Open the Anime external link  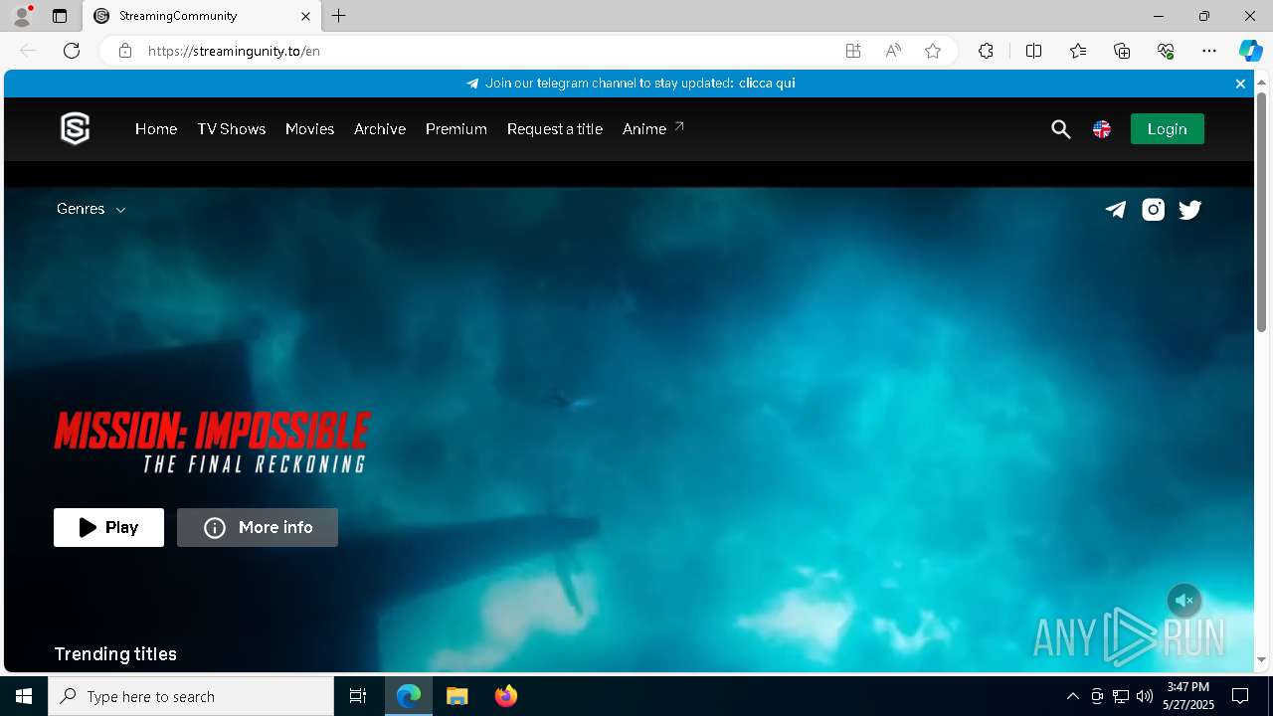(653, 128)
